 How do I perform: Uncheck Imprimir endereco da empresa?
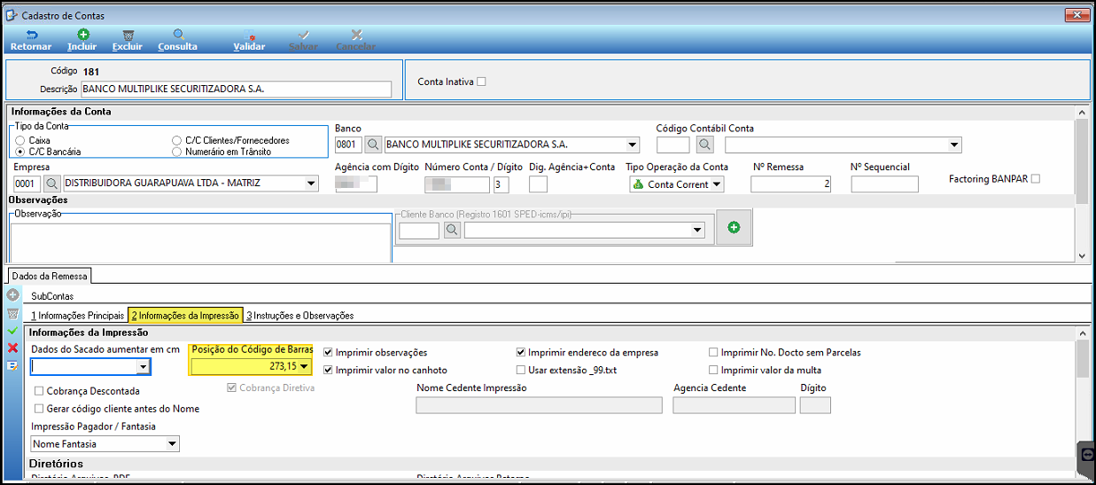coord(521,352)
